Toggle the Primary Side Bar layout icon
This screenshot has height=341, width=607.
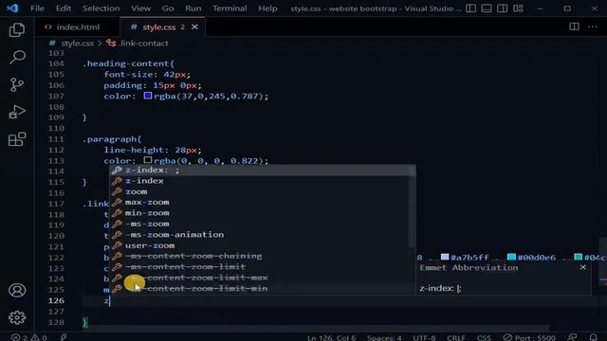(470, 9)
